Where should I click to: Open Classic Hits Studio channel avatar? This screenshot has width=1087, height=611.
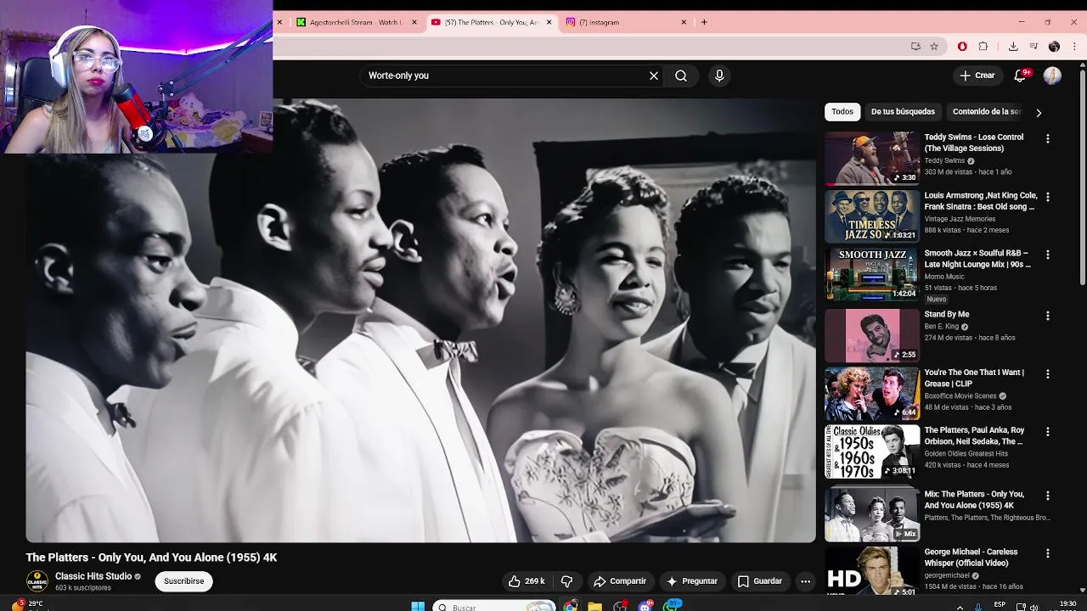(37, 581)
